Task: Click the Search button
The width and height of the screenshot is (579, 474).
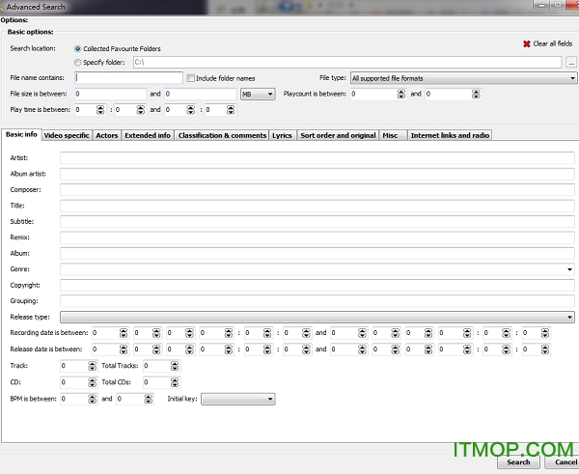Action: point(518,462)
